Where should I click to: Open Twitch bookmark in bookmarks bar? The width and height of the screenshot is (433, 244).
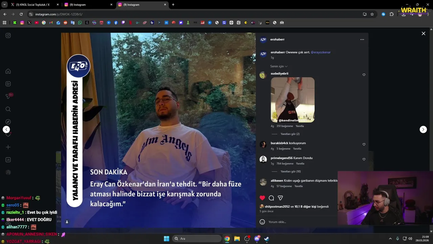point(123,23)
